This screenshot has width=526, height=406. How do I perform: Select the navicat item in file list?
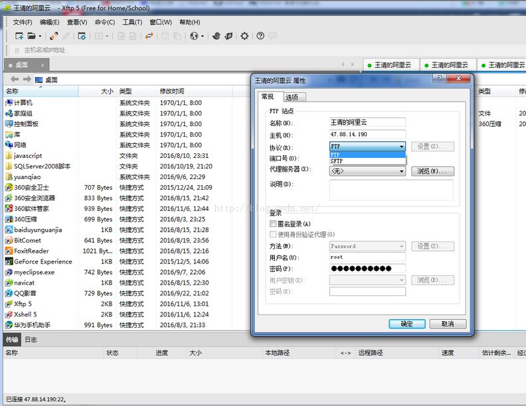[x=24, y=283]
